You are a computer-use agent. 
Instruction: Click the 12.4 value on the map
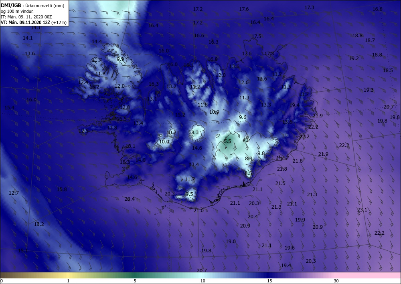pyautogui.click(x=83, y=82)
